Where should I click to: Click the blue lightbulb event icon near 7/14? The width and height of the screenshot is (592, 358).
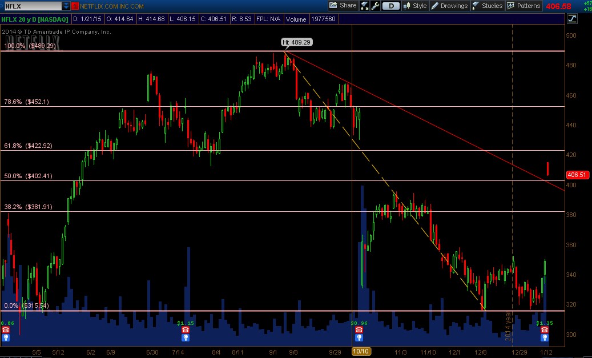tap(185, 337)
